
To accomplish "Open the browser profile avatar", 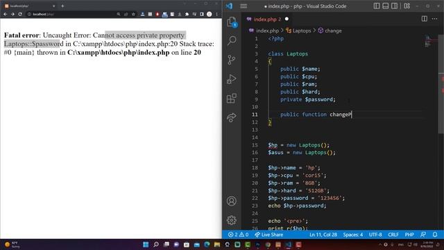I will pyautogui.click(x=210, y=14).
